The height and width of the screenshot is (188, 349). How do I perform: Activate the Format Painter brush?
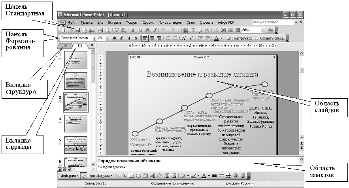point(154,30)
